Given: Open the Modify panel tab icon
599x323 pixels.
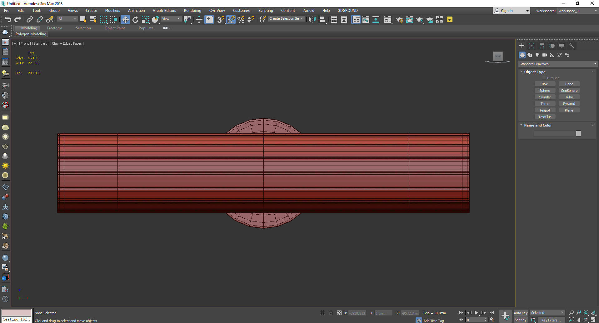Looking at the screenshot, I should pos(532,46).
